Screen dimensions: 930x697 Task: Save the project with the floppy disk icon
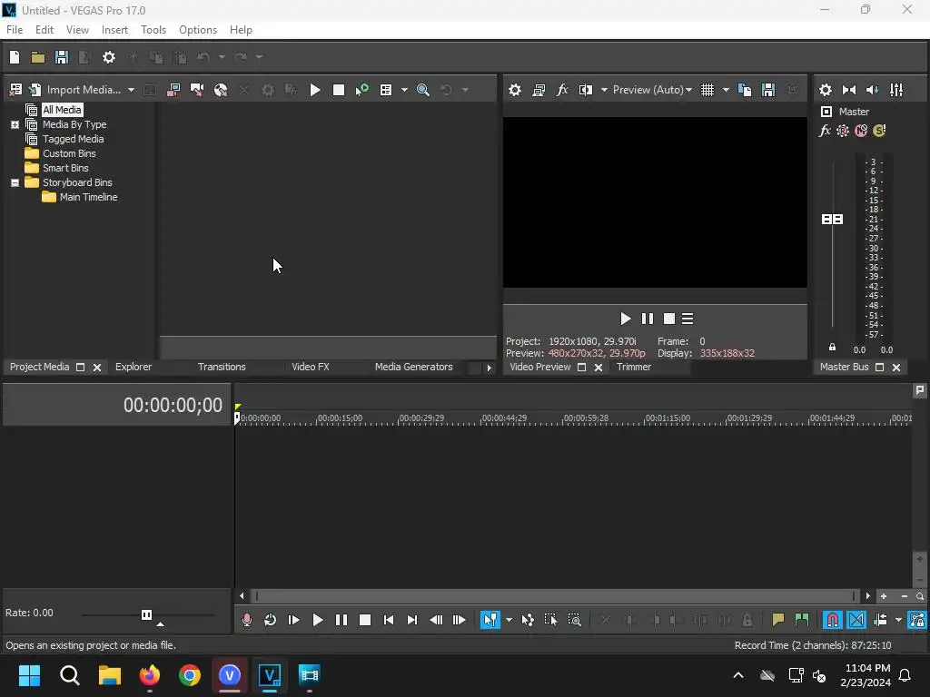(62, 57)
